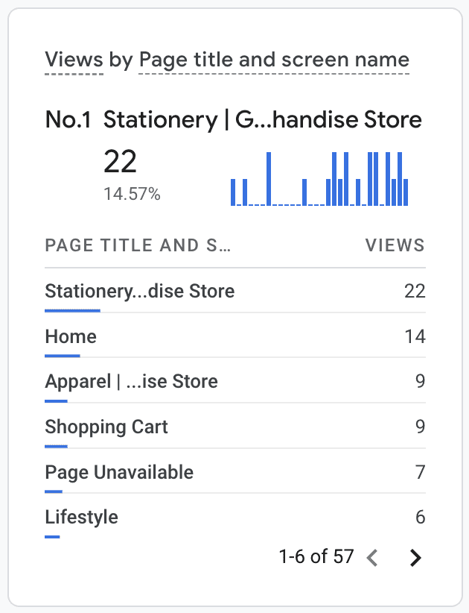Open the Stationery Merchandise Store row
Image resolution: width=469 pixels, height=613 pixels.
[x=139, y=291]
